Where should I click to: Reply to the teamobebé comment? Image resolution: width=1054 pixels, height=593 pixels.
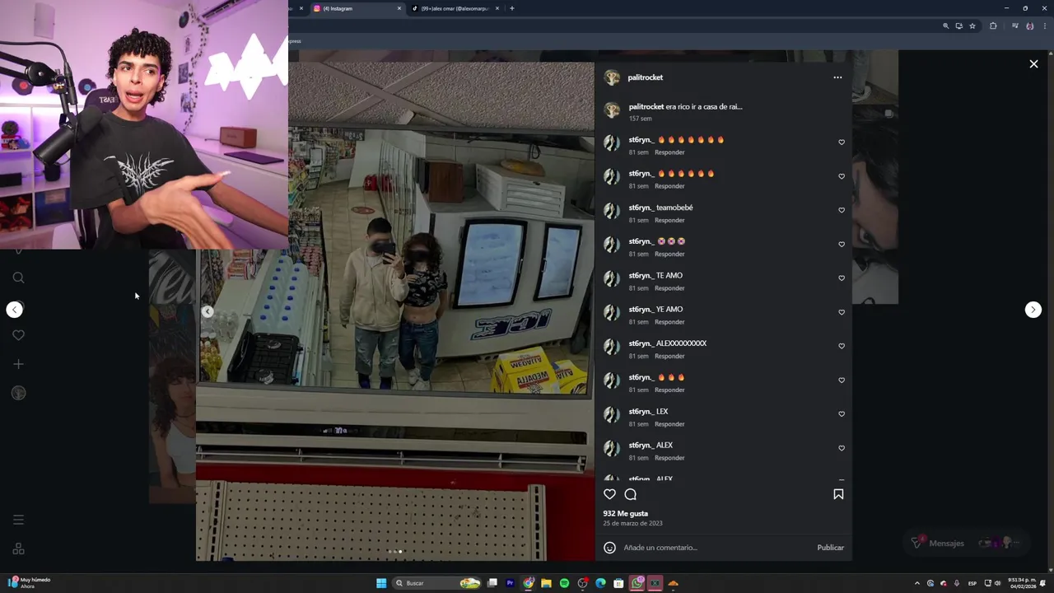point(669,220)
